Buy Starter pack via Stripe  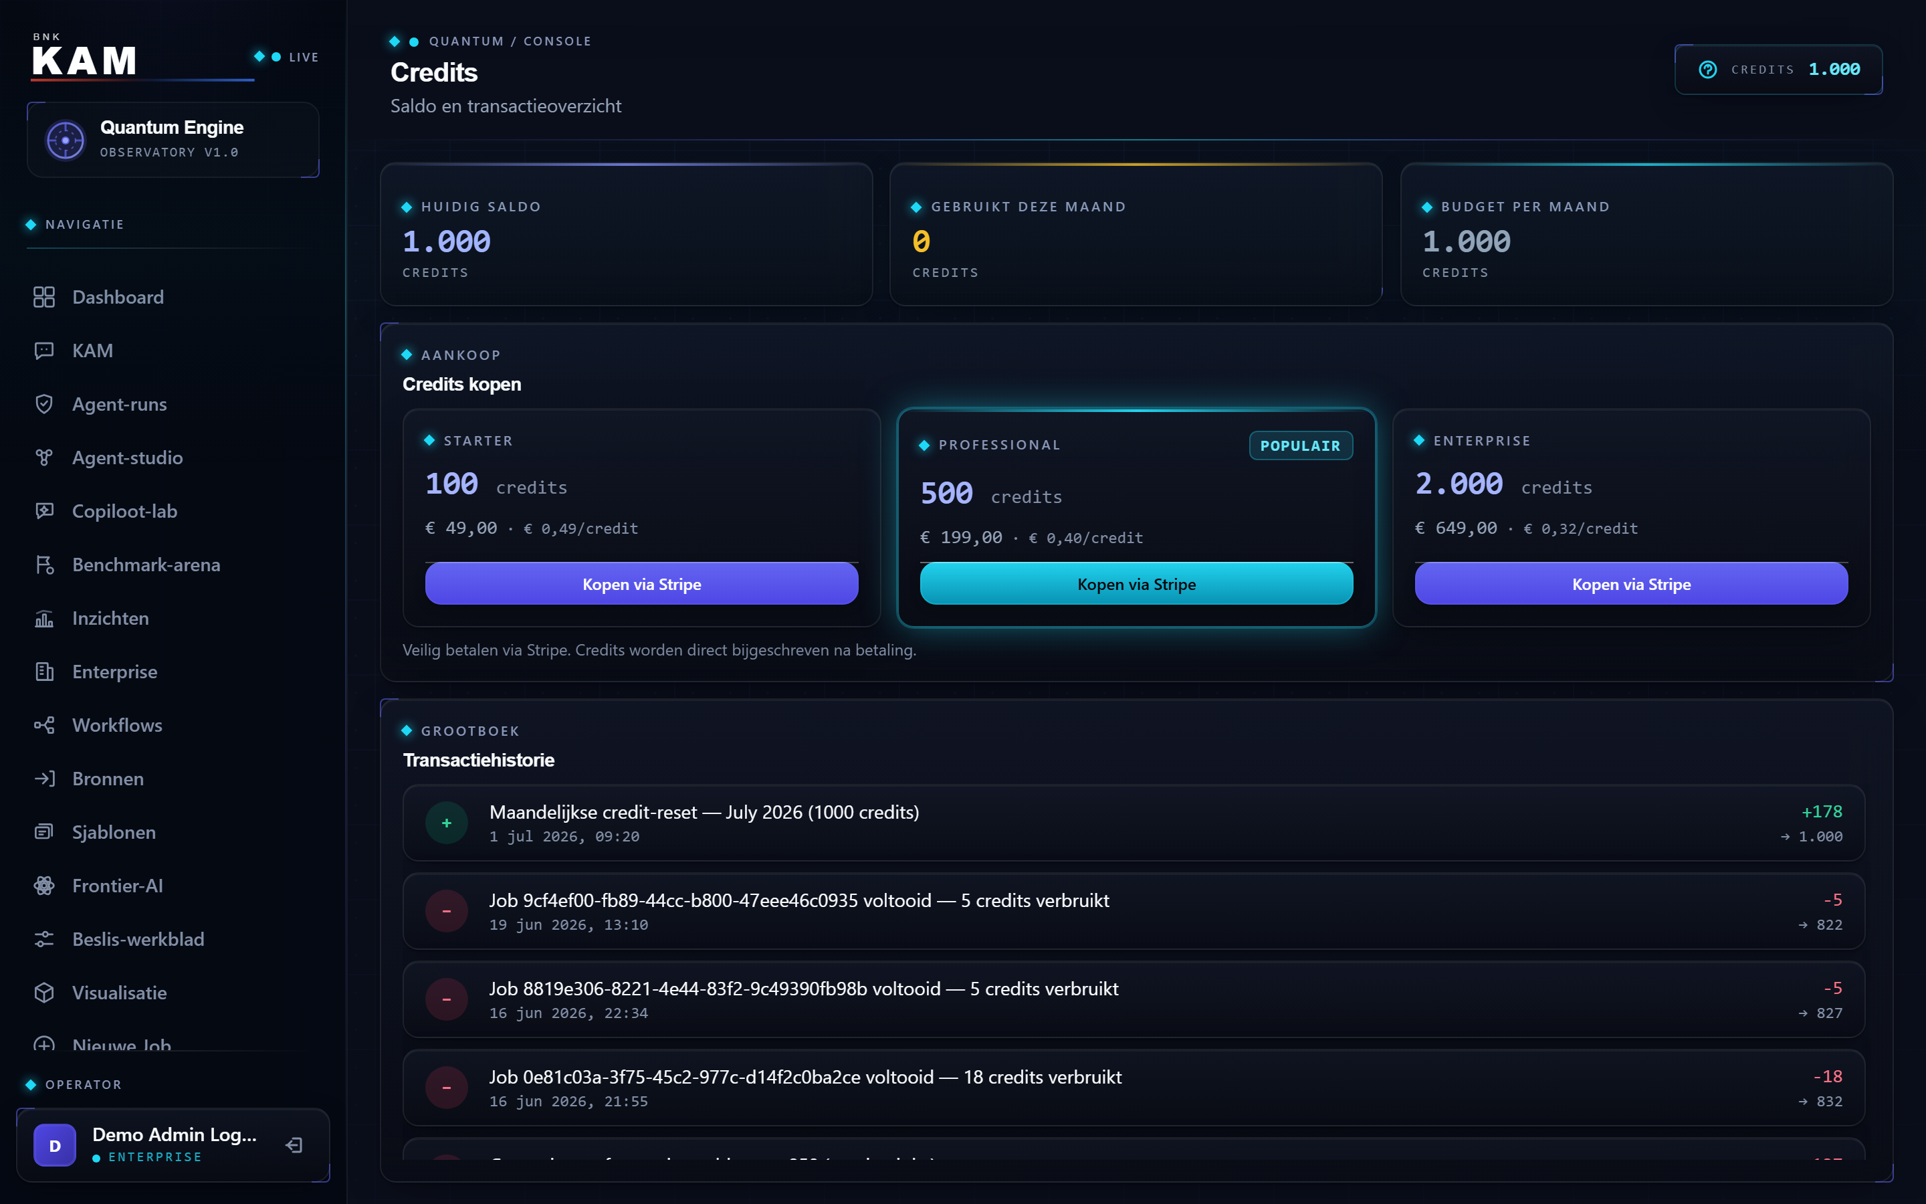[641, 584]
